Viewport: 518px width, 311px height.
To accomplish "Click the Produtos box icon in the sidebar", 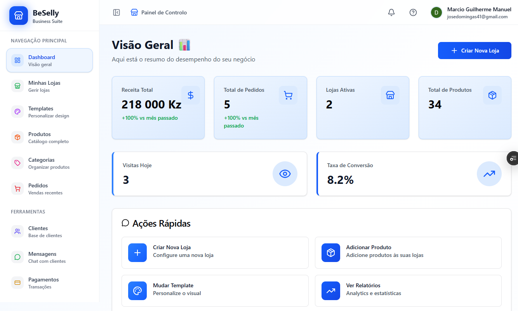I will pyautogui.click(x=17, y=137).
